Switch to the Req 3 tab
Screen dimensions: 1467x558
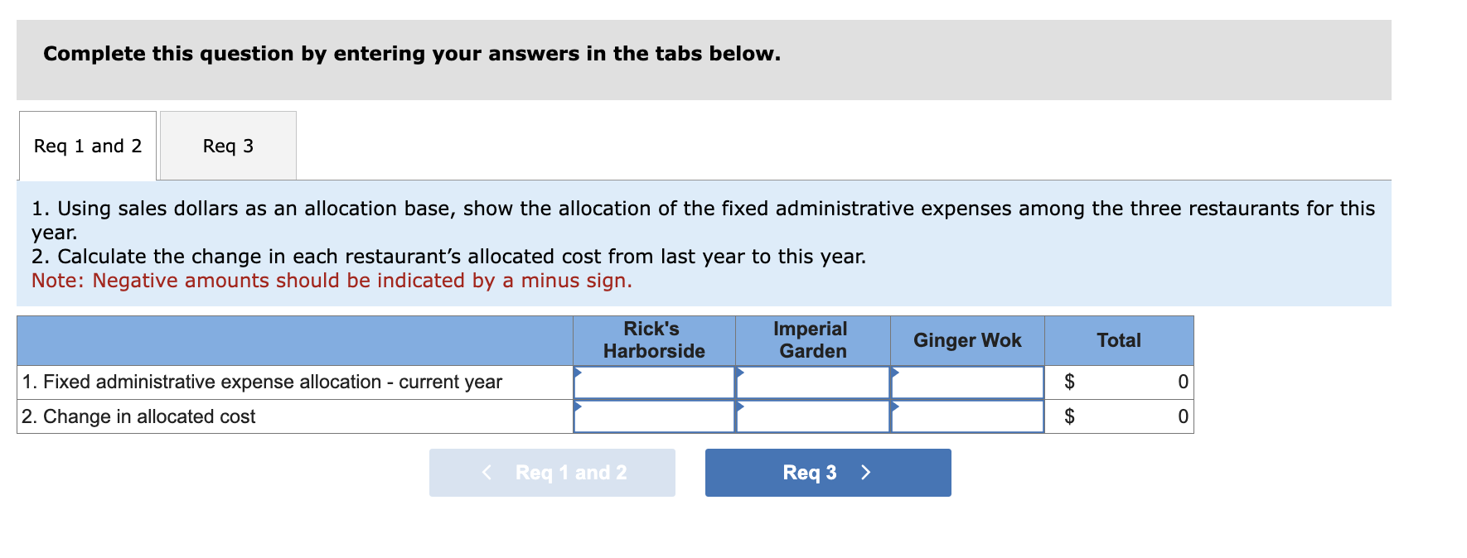tap(228, 146)
